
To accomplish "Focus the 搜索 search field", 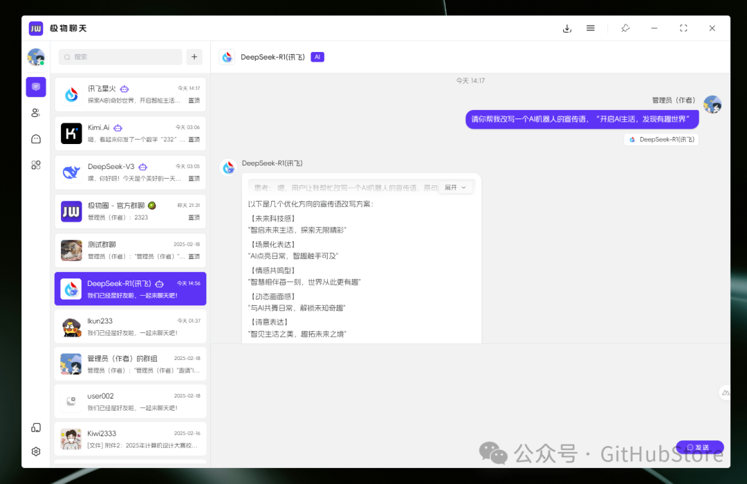I will (120, 57).
